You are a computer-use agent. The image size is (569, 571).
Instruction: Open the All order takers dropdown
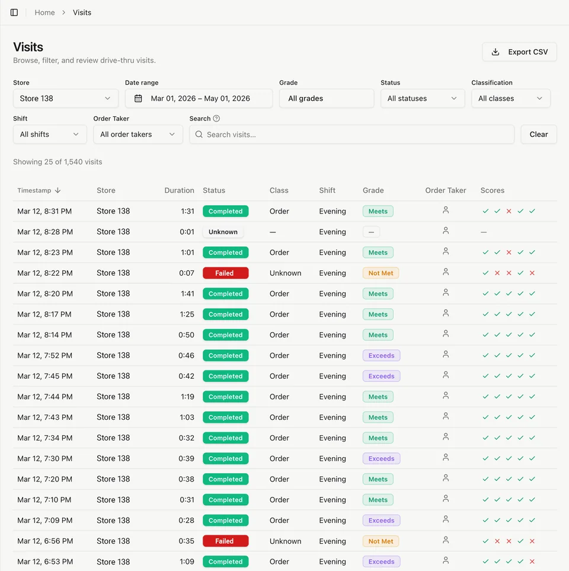tap(138, 135)
